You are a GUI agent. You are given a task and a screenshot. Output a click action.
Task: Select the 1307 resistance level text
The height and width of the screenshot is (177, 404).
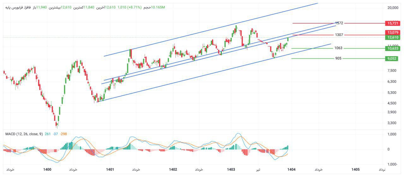click(339, 35)
